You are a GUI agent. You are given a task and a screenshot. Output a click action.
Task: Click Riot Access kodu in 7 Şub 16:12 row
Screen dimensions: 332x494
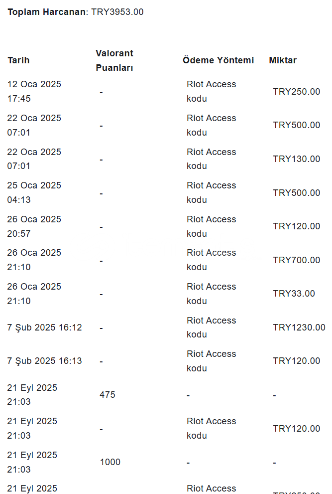click(211, 328)
